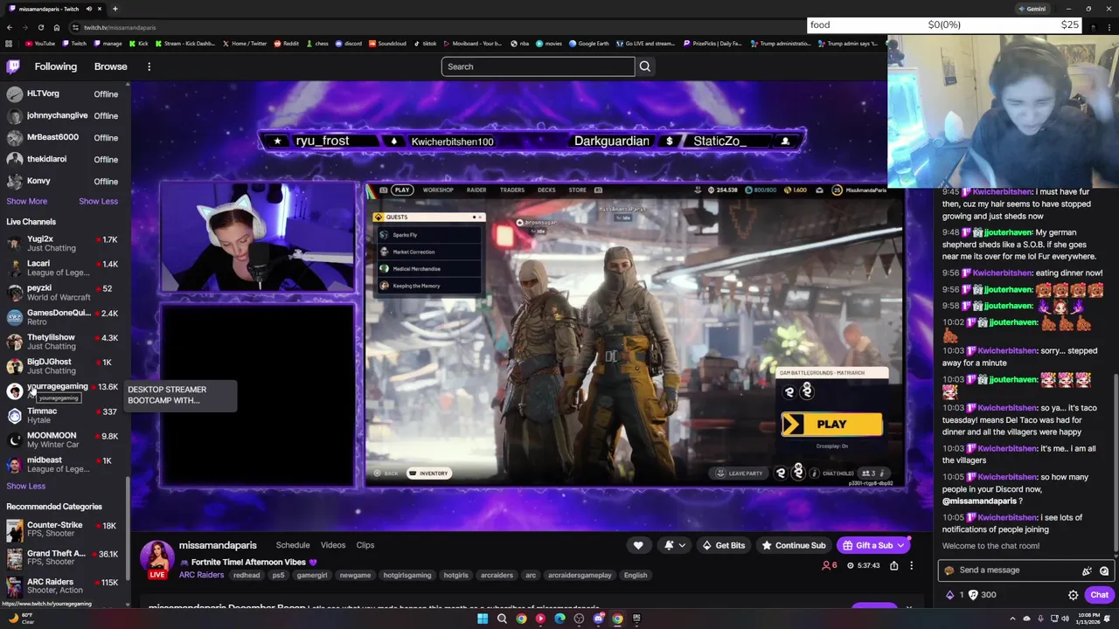Open the Clips tab
The height and width of the screenshot is (629, 1119).
point(365,545)
